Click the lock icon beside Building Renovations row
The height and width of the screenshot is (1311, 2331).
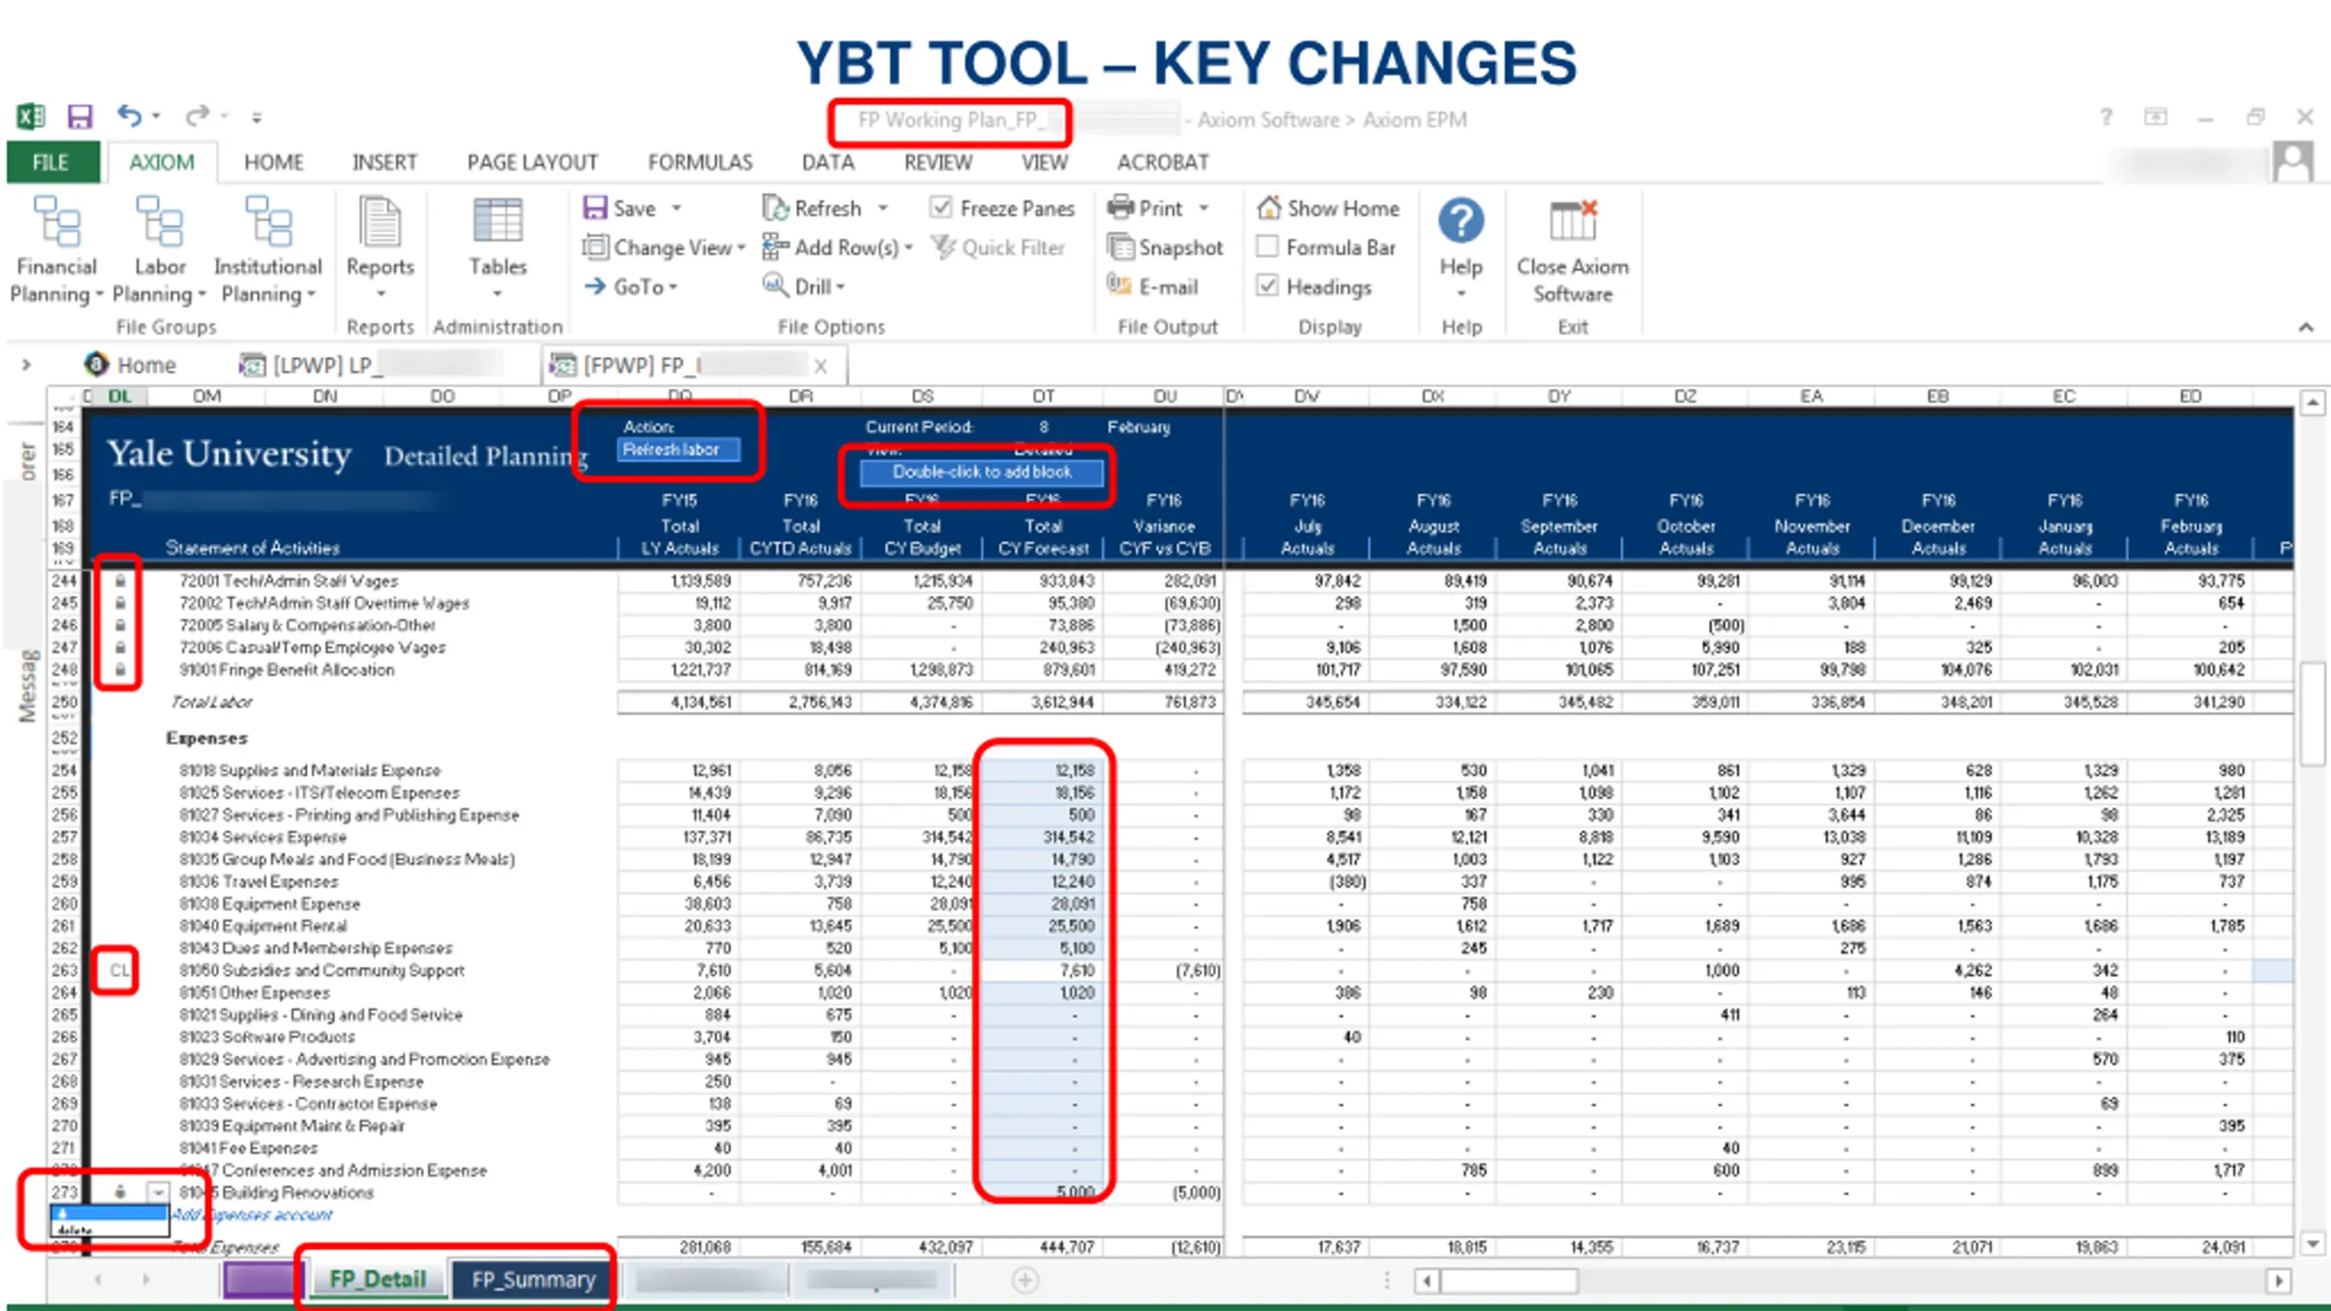pyautogui.click(x=119, y=1192)
